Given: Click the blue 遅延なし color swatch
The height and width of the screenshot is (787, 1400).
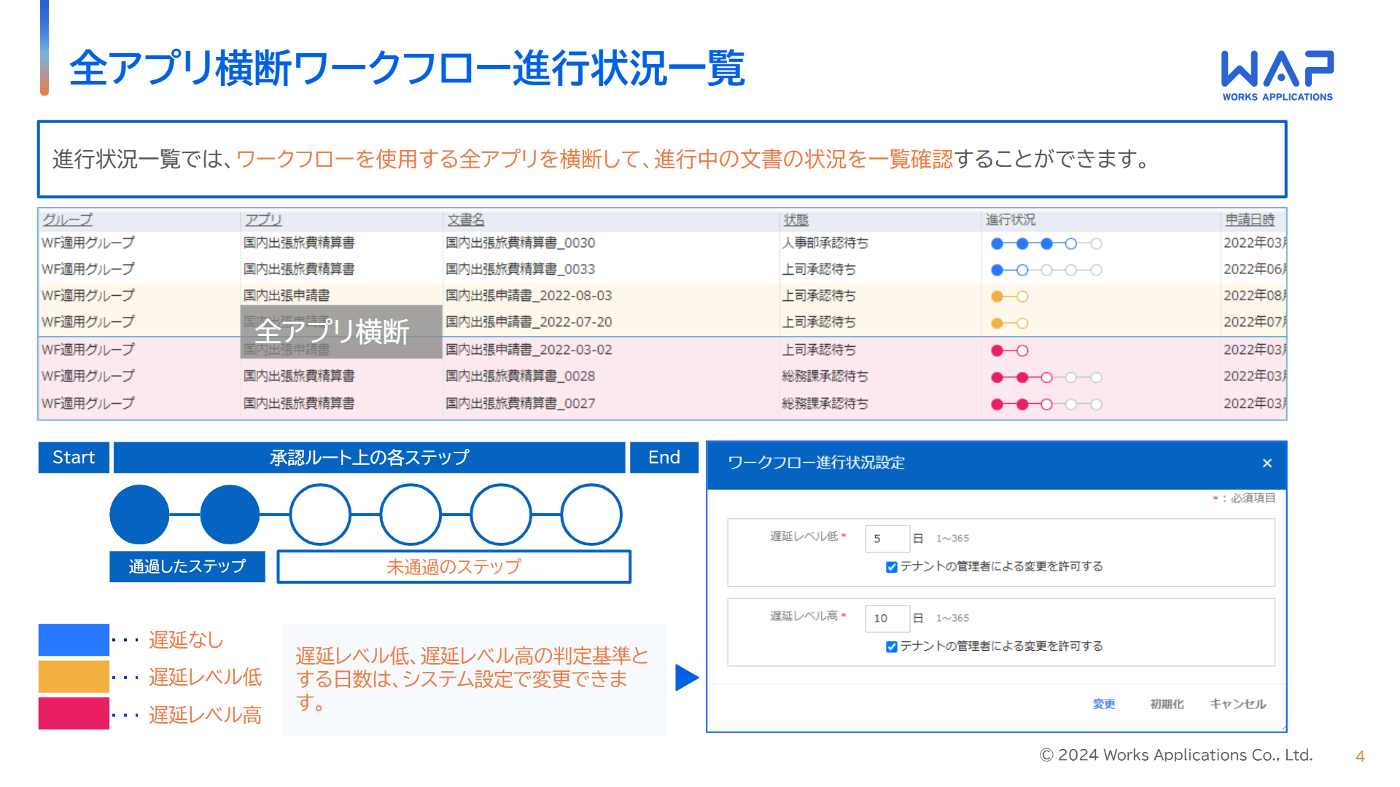Looking at the screenshot, I should pos(73,640).
